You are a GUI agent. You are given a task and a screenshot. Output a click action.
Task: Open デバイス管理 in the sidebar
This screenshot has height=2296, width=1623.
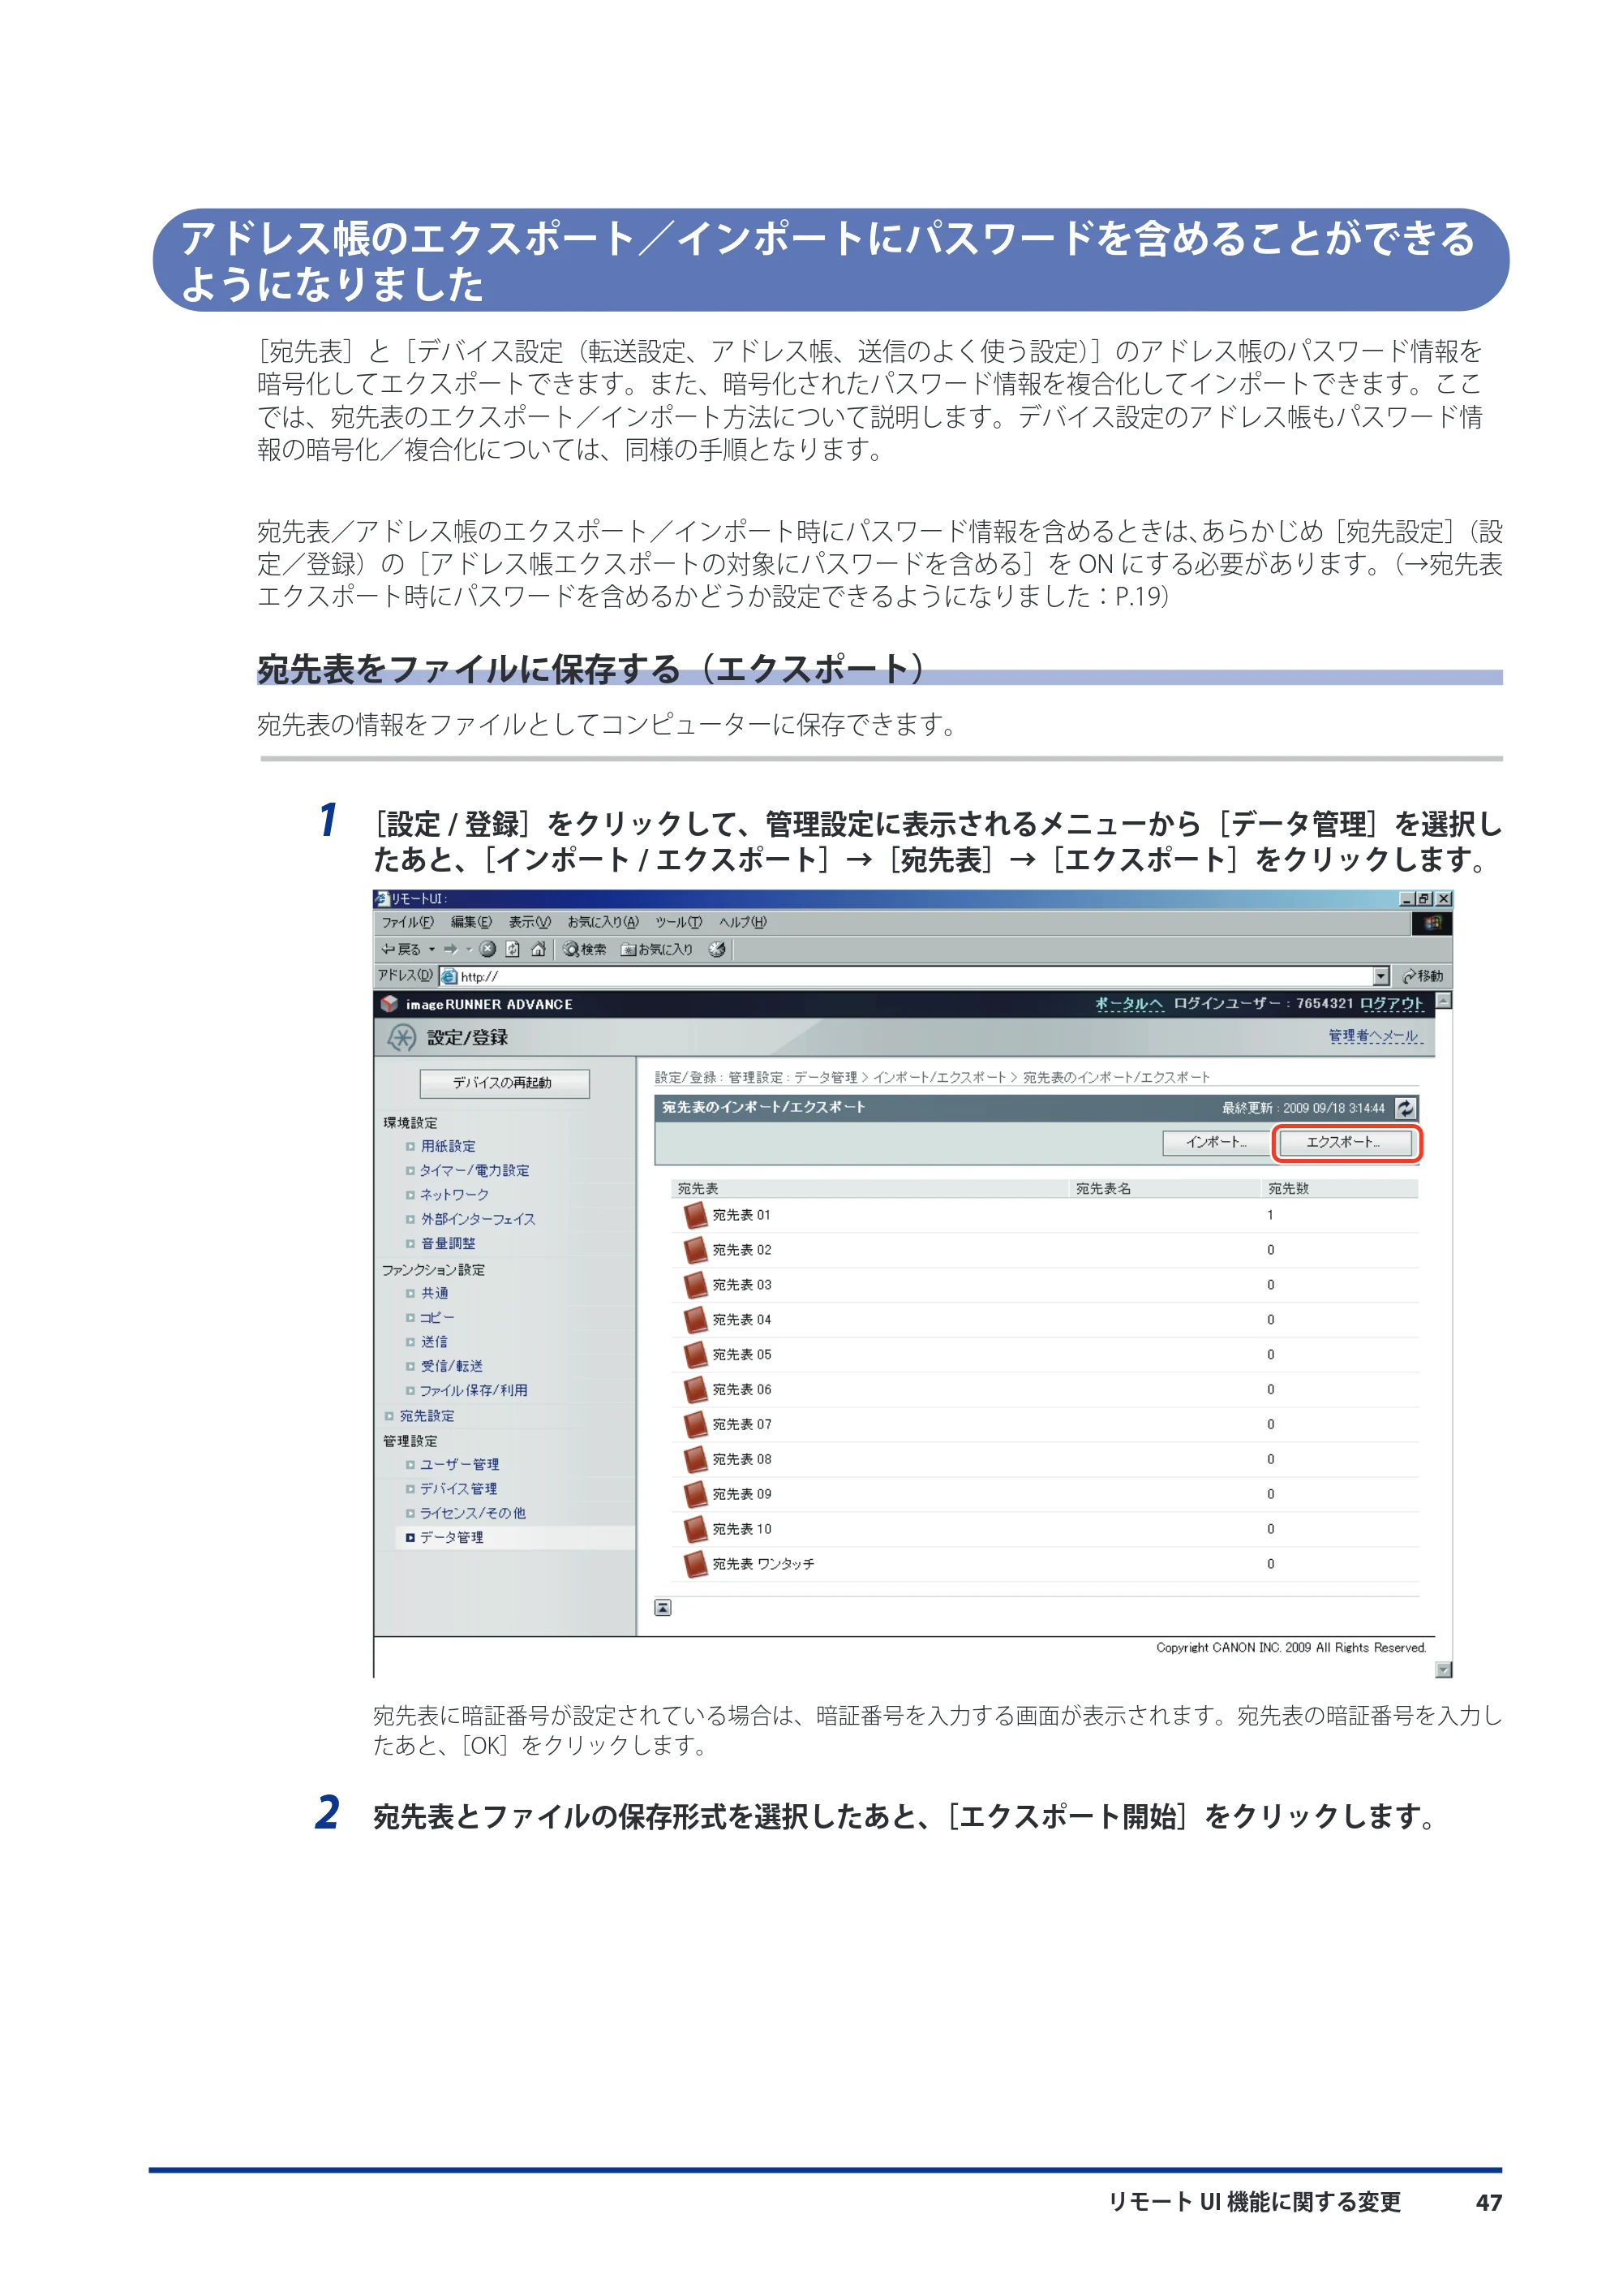pos(459,1489)
